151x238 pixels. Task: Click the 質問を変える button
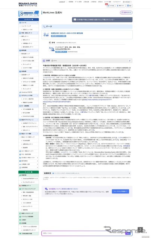coord(126,12)
